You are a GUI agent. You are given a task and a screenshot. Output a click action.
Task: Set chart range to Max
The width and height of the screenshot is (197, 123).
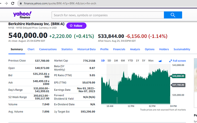[x=151, y=61]
